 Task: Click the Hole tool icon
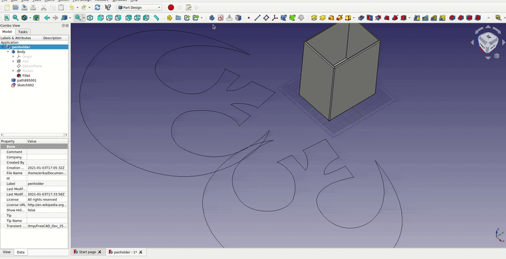pyautogui.click(x=370, y=18)
